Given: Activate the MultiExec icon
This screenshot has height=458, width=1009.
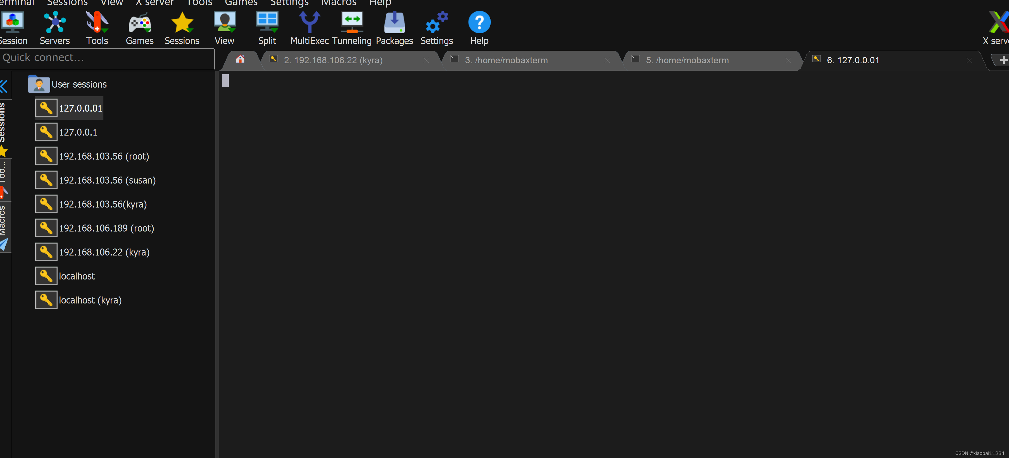Looking at the screenshot, I should (x=310, y=23).
